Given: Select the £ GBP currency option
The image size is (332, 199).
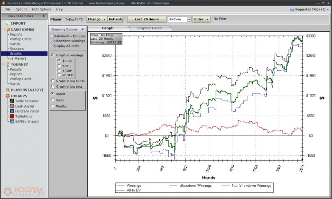Looking at the screenshot, I should pyautogui.click(x=59, y=71).
